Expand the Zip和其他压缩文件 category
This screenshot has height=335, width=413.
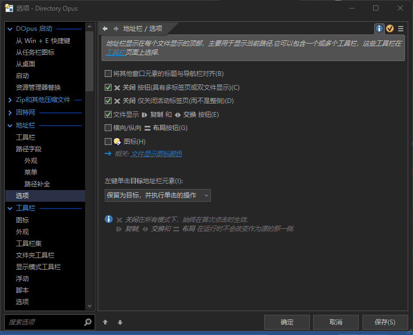click(10, 100)
